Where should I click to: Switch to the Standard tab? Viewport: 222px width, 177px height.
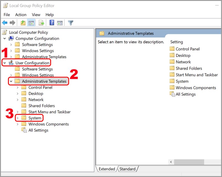click(x=128, y=169)
